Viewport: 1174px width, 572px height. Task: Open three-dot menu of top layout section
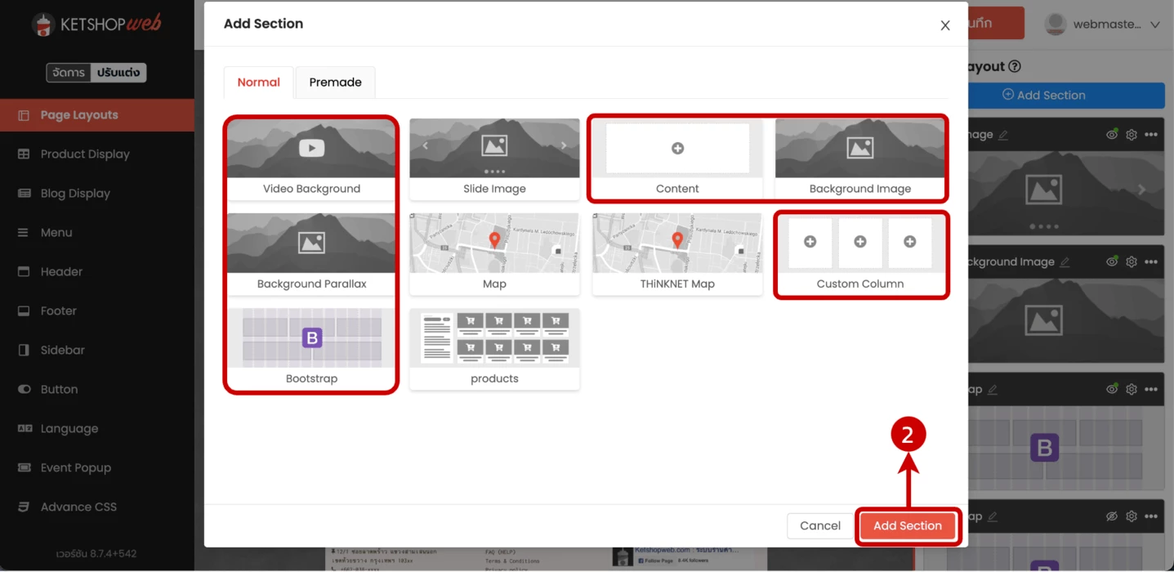click(1151, 135)
